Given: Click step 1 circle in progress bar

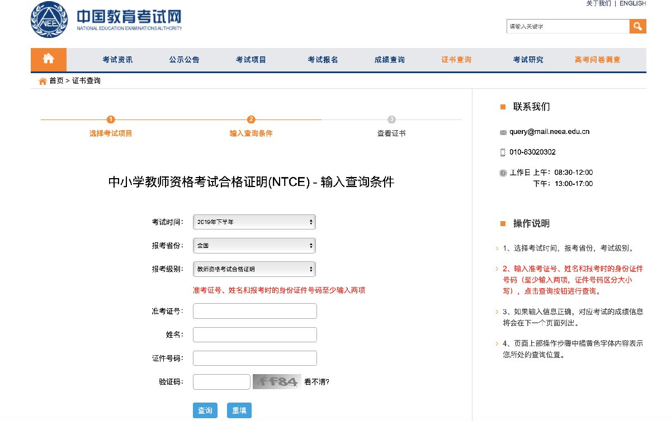Looking at the screenshot, I should (111, 119).
